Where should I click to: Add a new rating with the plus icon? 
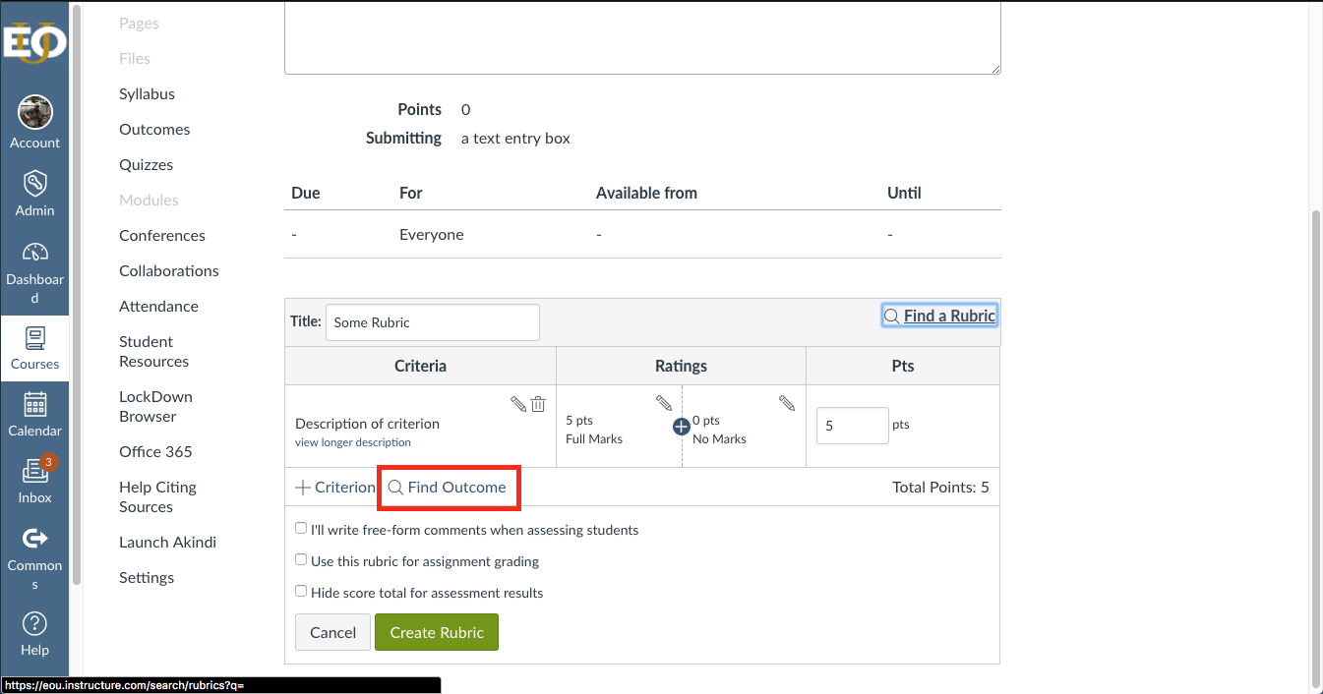pos(681,426)
